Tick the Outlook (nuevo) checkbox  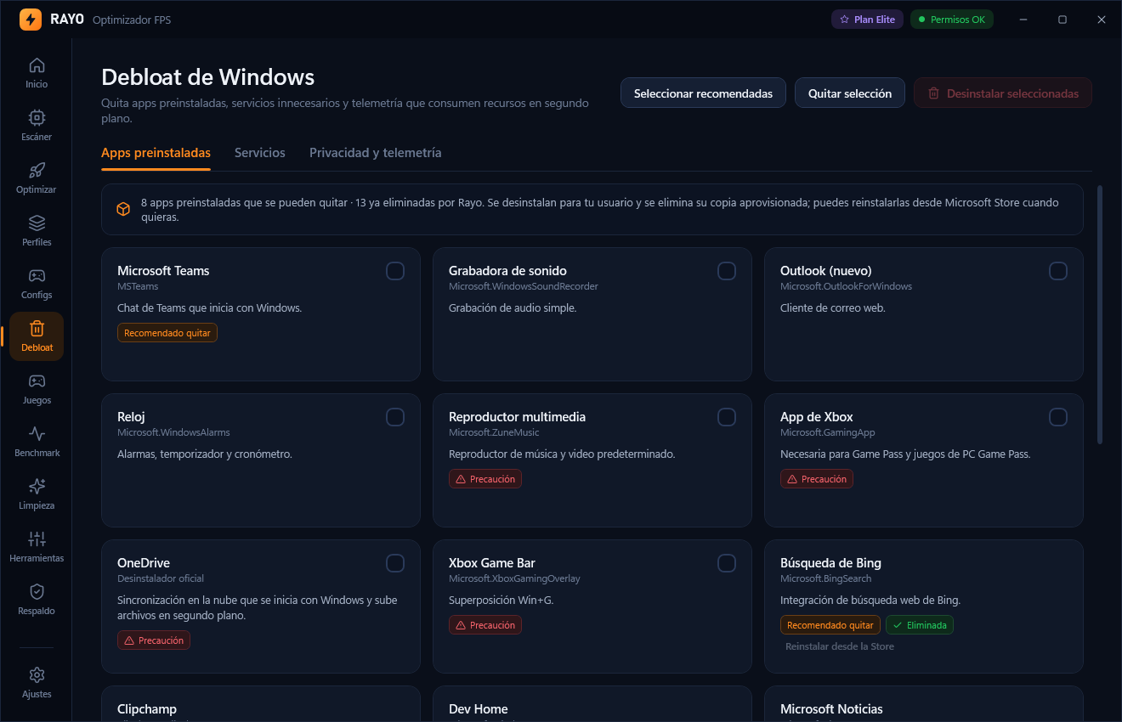[1058, 271]
